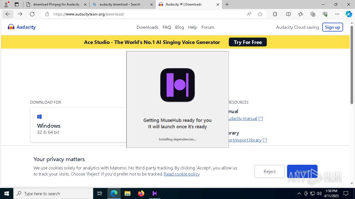This screenshot has width=355, height=199.
Task: Close the audacity download Search tab
Action: (151, 4)
